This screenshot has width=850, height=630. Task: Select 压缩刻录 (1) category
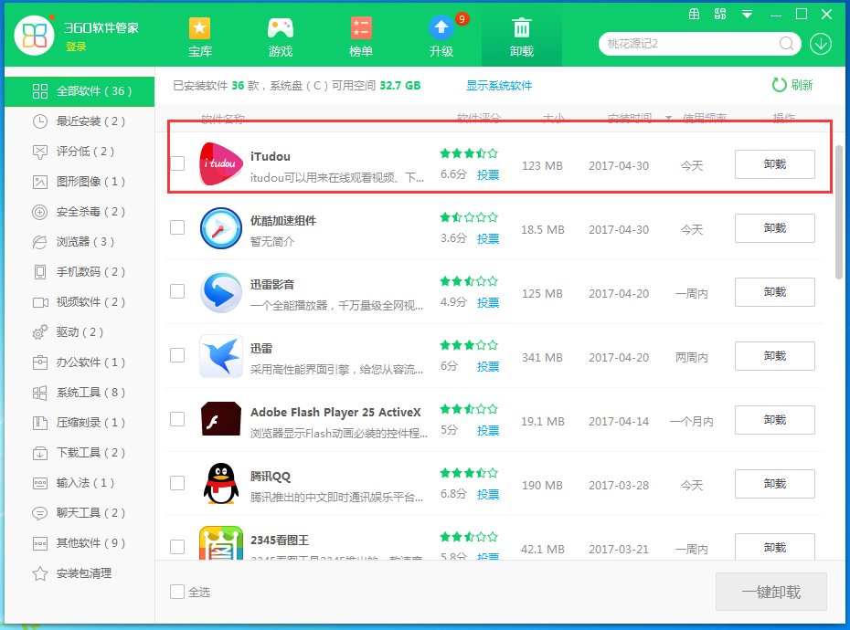(80, 423)
